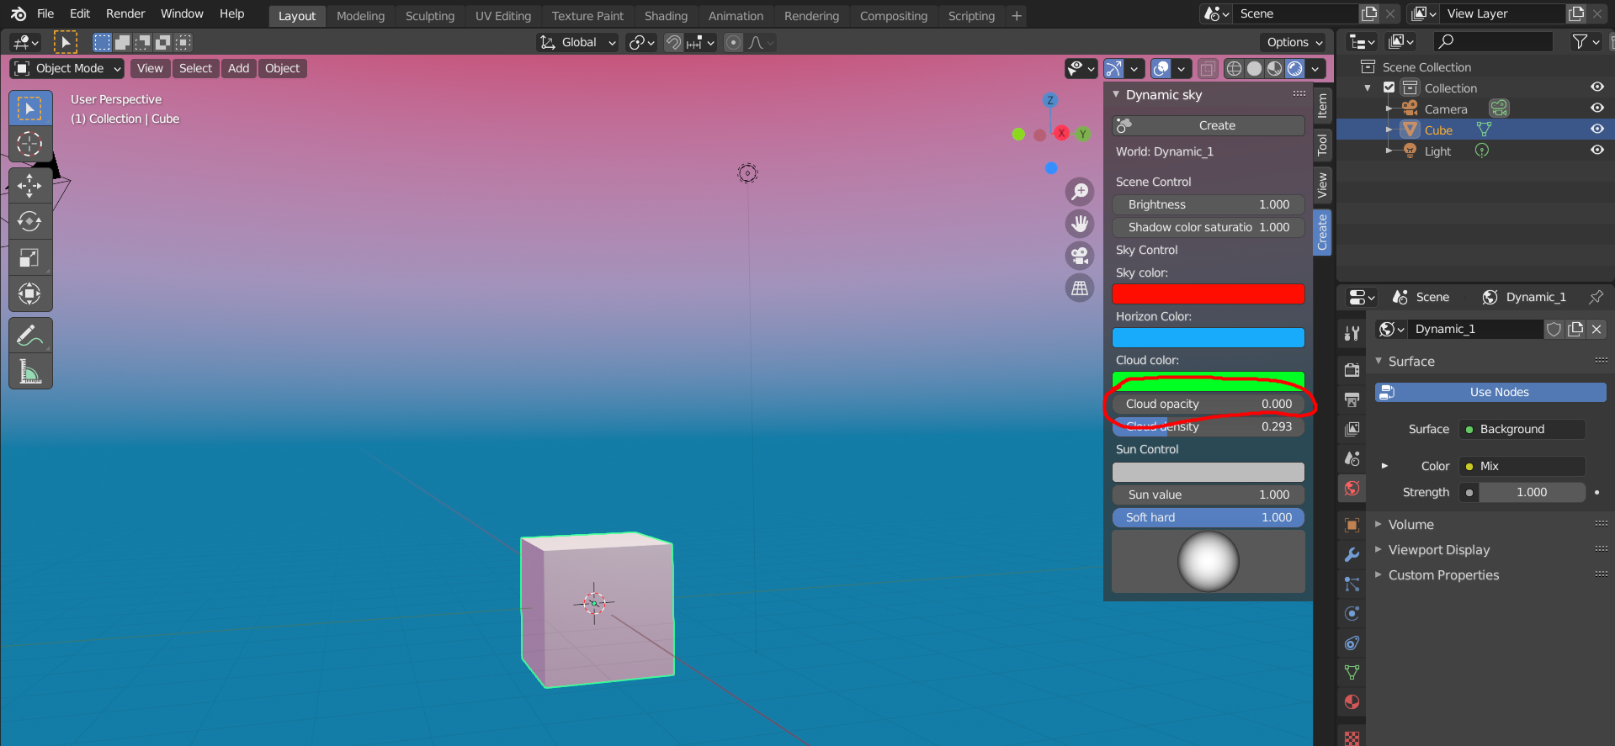Adjust the Cloud opacity slider
This screenshot has height=746, width=1615.
pyautogui.click(x=1209, y=404)
